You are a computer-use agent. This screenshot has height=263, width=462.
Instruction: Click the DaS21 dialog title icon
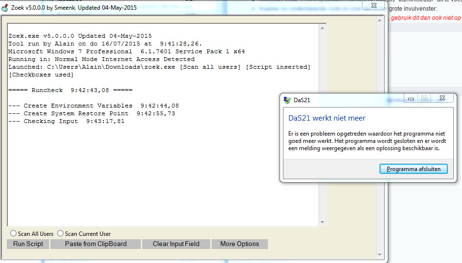(x=287, y=100)
